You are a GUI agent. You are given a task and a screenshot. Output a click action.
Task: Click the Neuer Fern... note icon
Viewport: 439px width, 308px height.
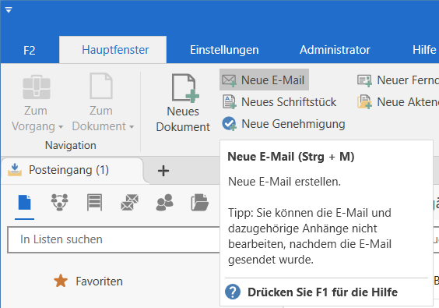coord(364,80)
